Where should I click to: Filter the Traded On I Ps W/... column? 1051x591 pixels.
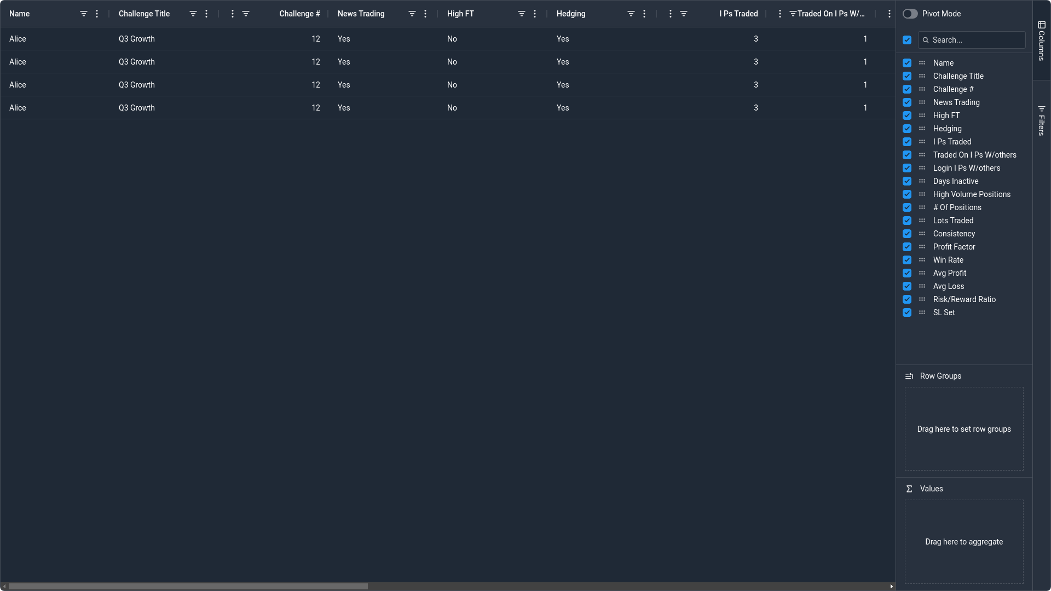pos(793,14)
